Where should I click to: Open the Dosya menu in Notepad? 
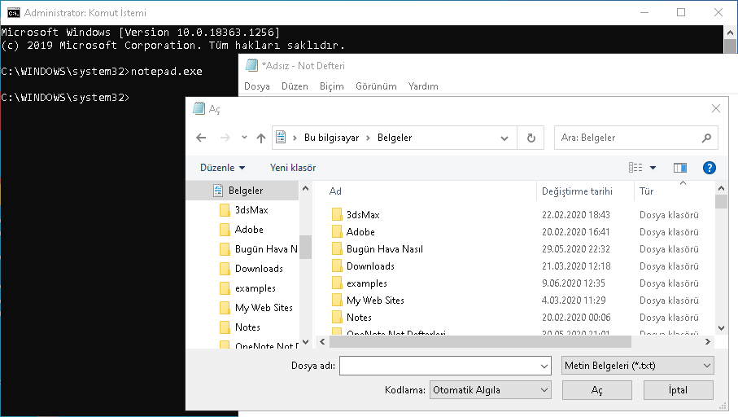257,86
